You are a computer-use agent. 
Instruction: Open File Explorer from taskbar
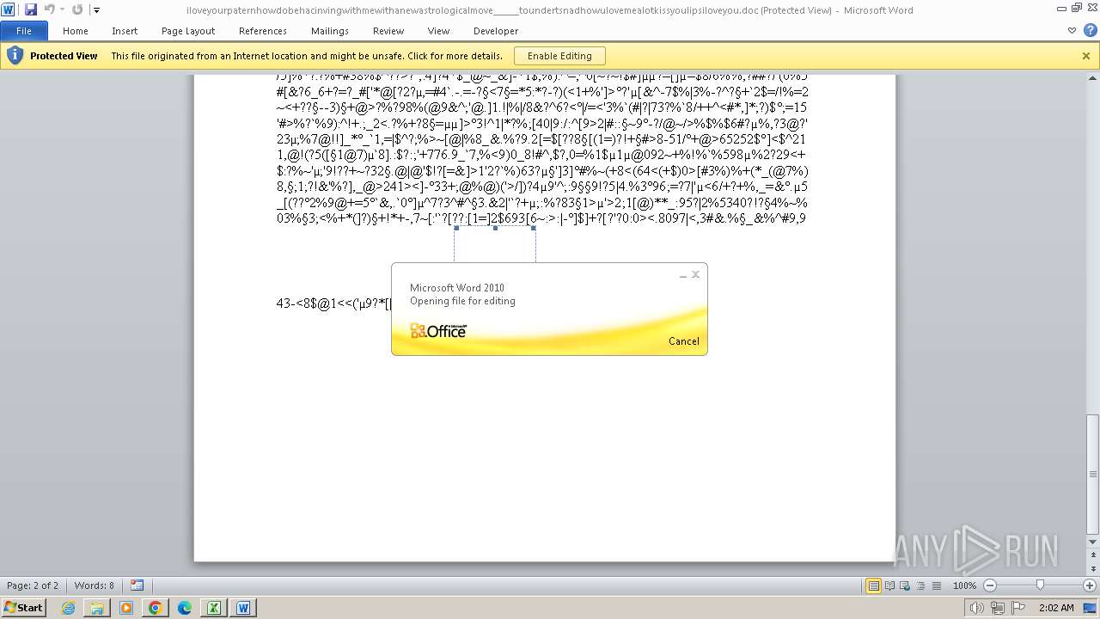pyautogui.click(x=97, y=608)
